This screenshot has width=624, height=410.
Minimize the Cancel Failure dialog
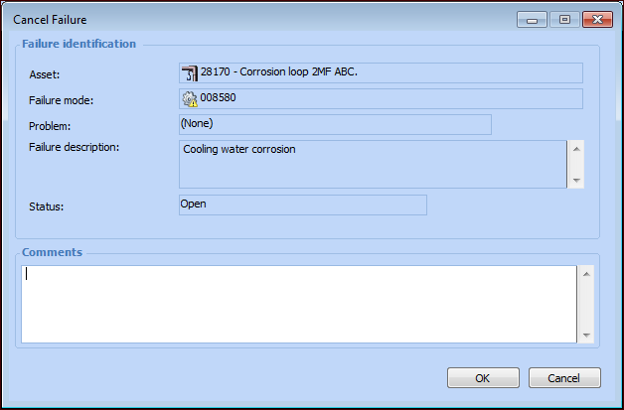[534, 19]
